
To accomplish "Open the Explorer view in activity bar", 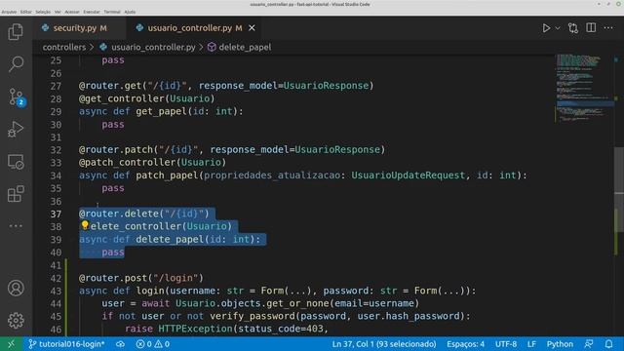I will (16, 32).
